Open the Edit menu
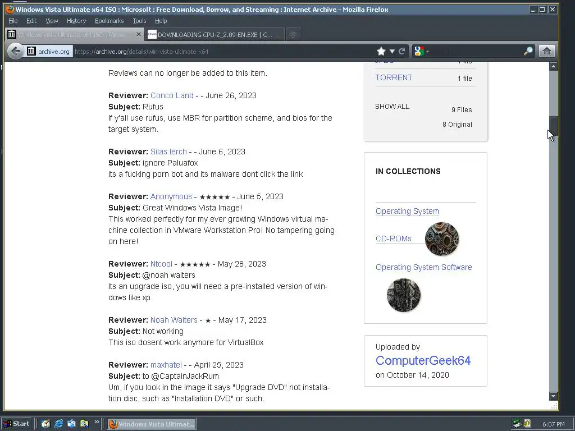The image size is (575, 431). 31,21
